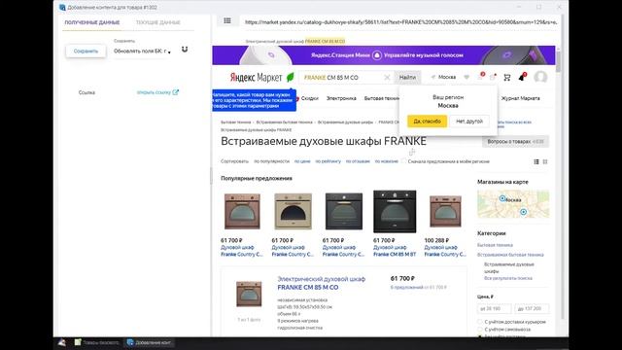
Task: Click 'Вопросы о товарах' button
Action: pos(515,142)
